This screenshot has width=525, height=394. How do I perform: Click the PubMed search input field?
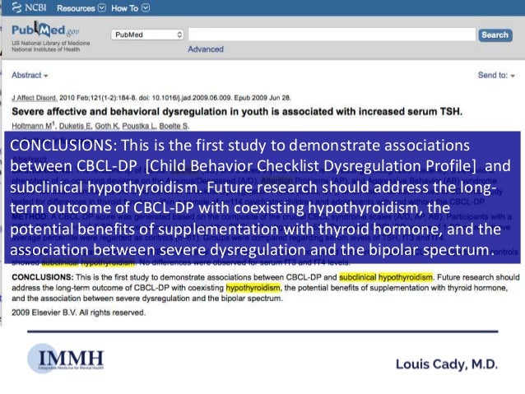[332, 35]
